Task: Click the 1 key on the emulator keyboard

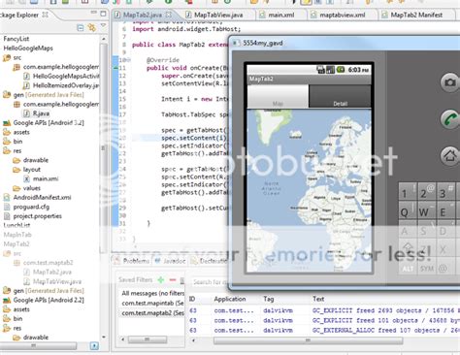Action: (x=408, y=192)
